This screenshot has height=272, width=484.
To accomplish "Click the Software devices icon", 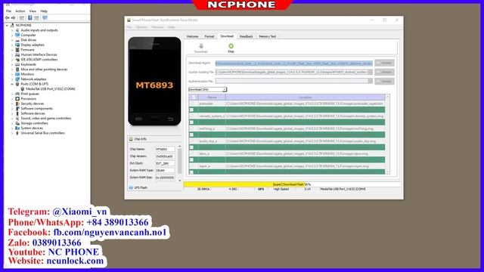I will tap(17, 113).
